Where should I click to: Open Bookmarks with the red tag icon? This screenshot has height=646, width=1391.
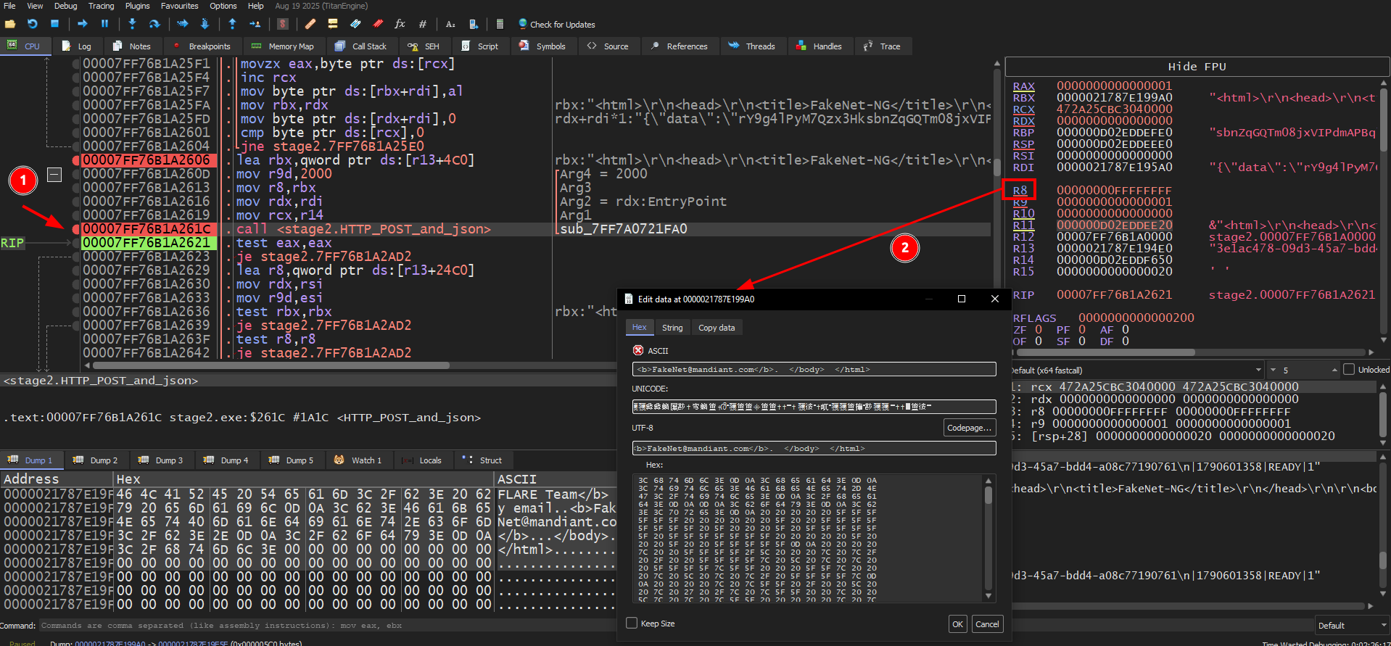tap(378, 24)
